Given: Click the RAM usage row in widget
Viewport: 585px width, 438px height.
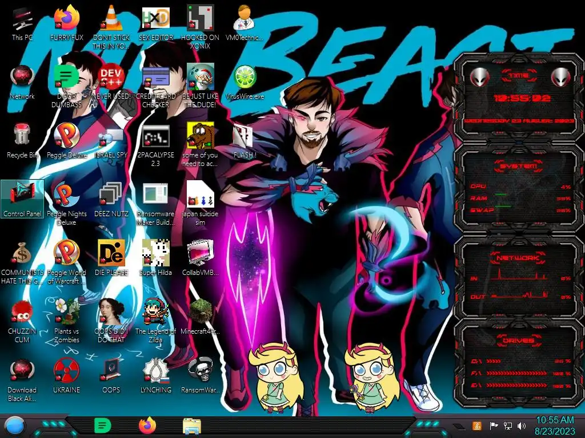Looking at the screenshot, I should (x=521, y=198).
